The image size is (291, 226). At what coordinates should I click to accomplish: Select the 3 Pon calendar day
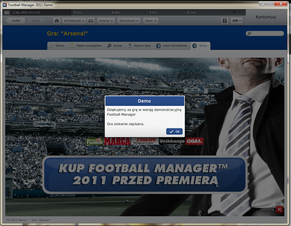(x=90, y=13)
